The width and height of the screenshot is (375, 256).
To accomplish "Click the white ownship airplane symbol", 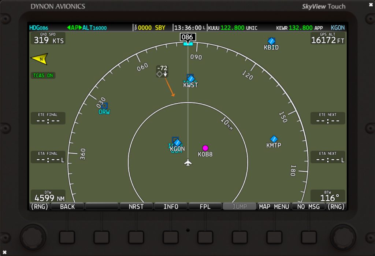I will click(188, 162).
